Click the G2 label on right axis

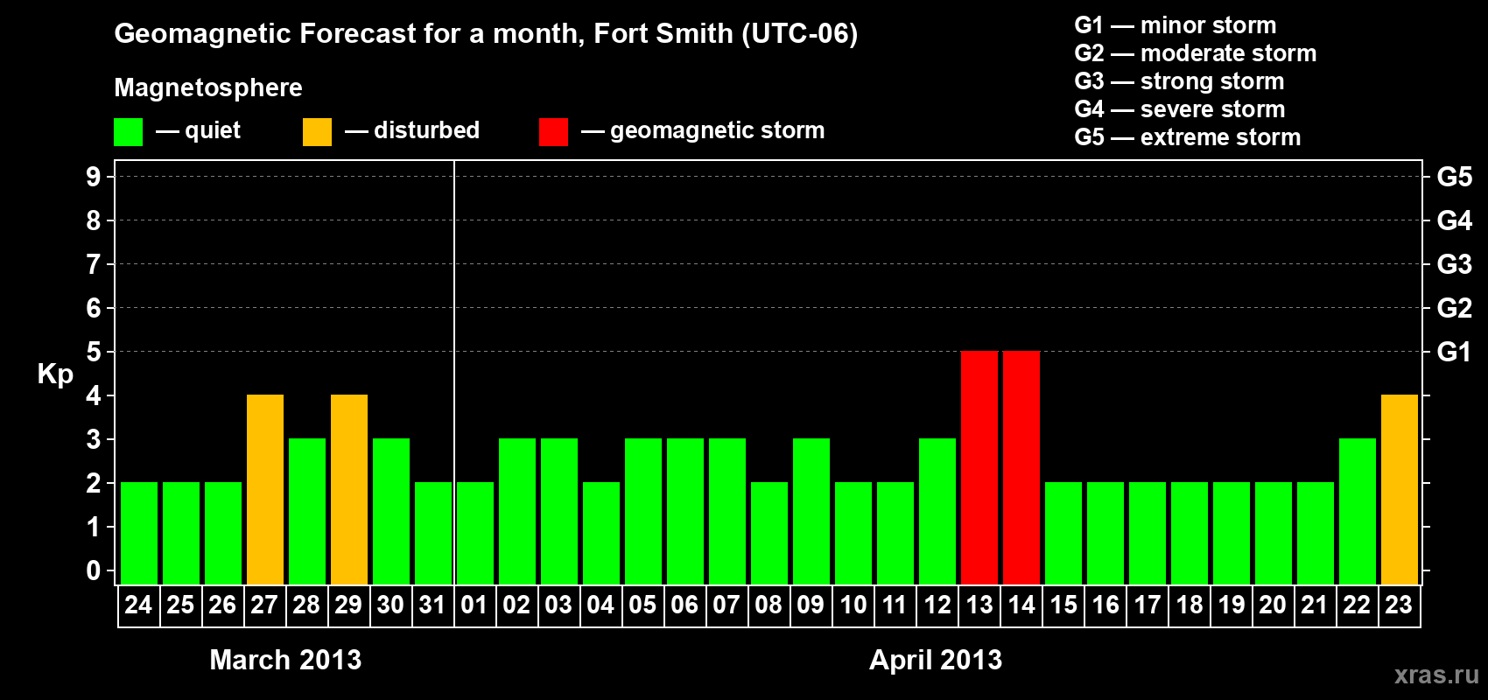(x=1455, y=308)
